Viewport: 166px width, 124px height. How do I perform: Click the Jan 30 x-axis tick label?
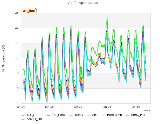136,107
